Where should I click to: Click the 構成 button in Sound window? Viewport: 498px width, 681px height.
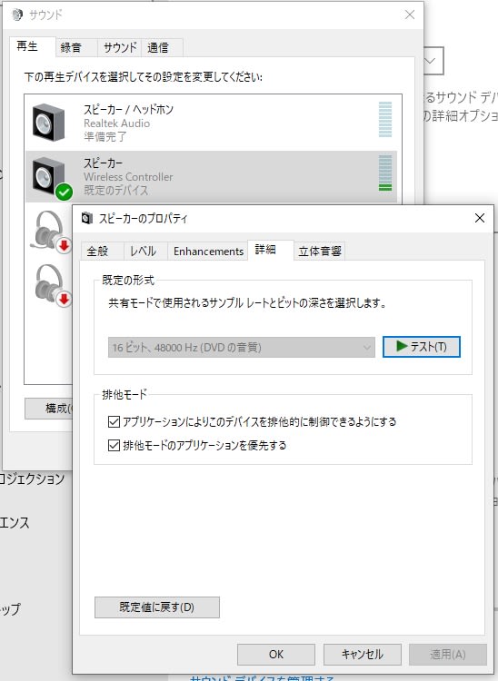[49, 409]
